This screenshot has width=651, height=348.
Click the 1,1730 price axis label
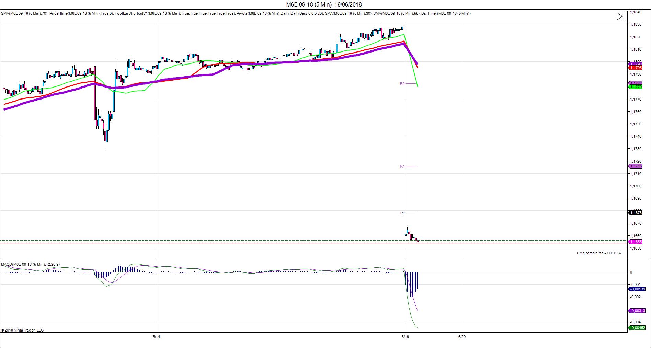(x=636, y=149)
